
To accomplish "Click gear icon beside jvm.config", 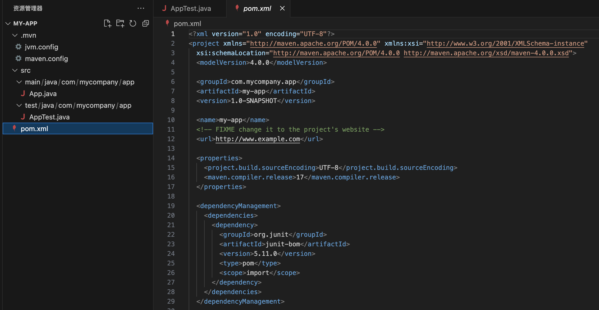I will 18,47.
